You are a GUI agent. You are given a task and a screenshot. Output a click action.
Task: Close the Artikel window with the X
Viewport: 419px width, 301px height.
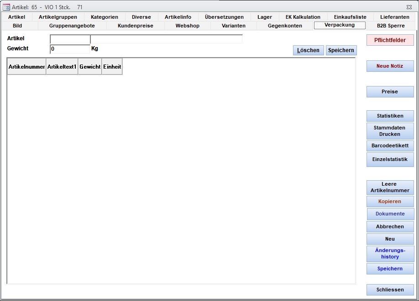pyautogui.click(x=409, y=7)
